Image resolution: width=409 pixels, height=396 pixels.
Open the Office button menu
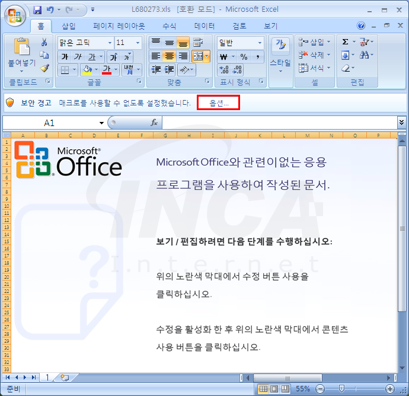coord(15,15)
